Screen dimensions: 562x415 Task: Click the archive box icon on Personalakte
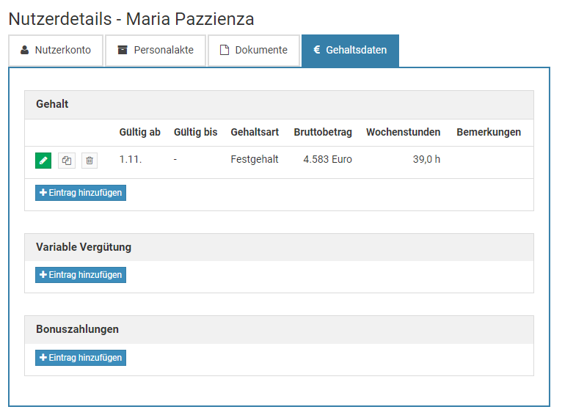pos(123,51)
